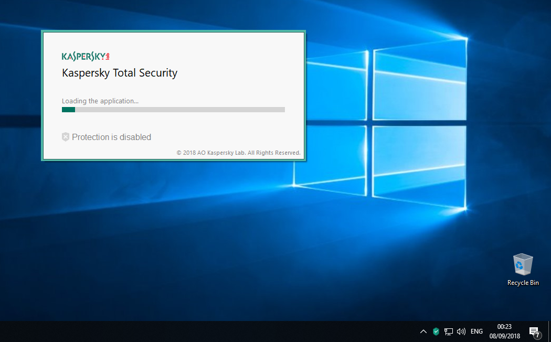Open the network status tray icon
Viewport: 551px width, 342px height.
point(448,331)
